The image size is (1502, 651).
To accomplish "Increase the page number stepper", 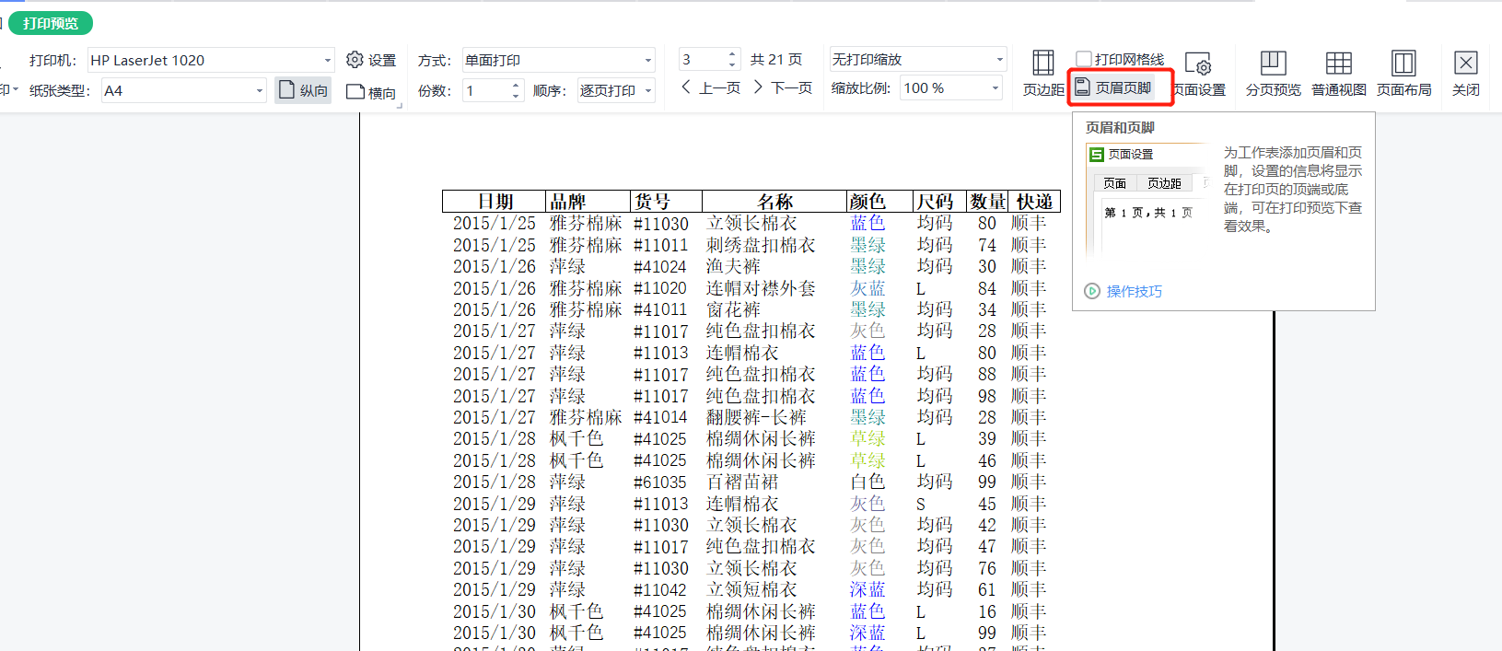I will pos(732,54).
